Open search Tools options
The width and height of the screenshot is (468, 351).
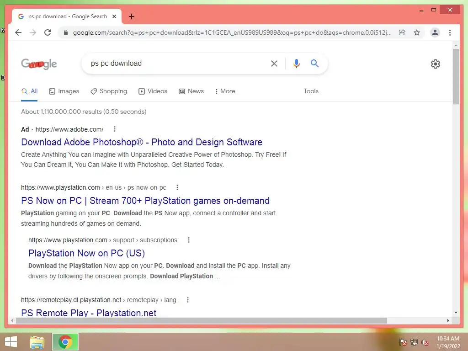click(311, 91)
